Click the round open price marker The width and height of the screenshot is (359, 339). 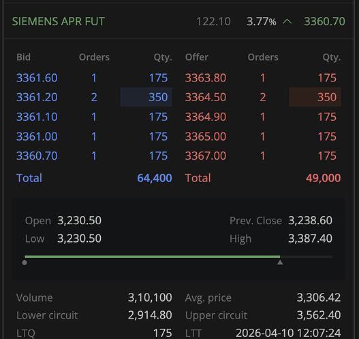[25, 262]
